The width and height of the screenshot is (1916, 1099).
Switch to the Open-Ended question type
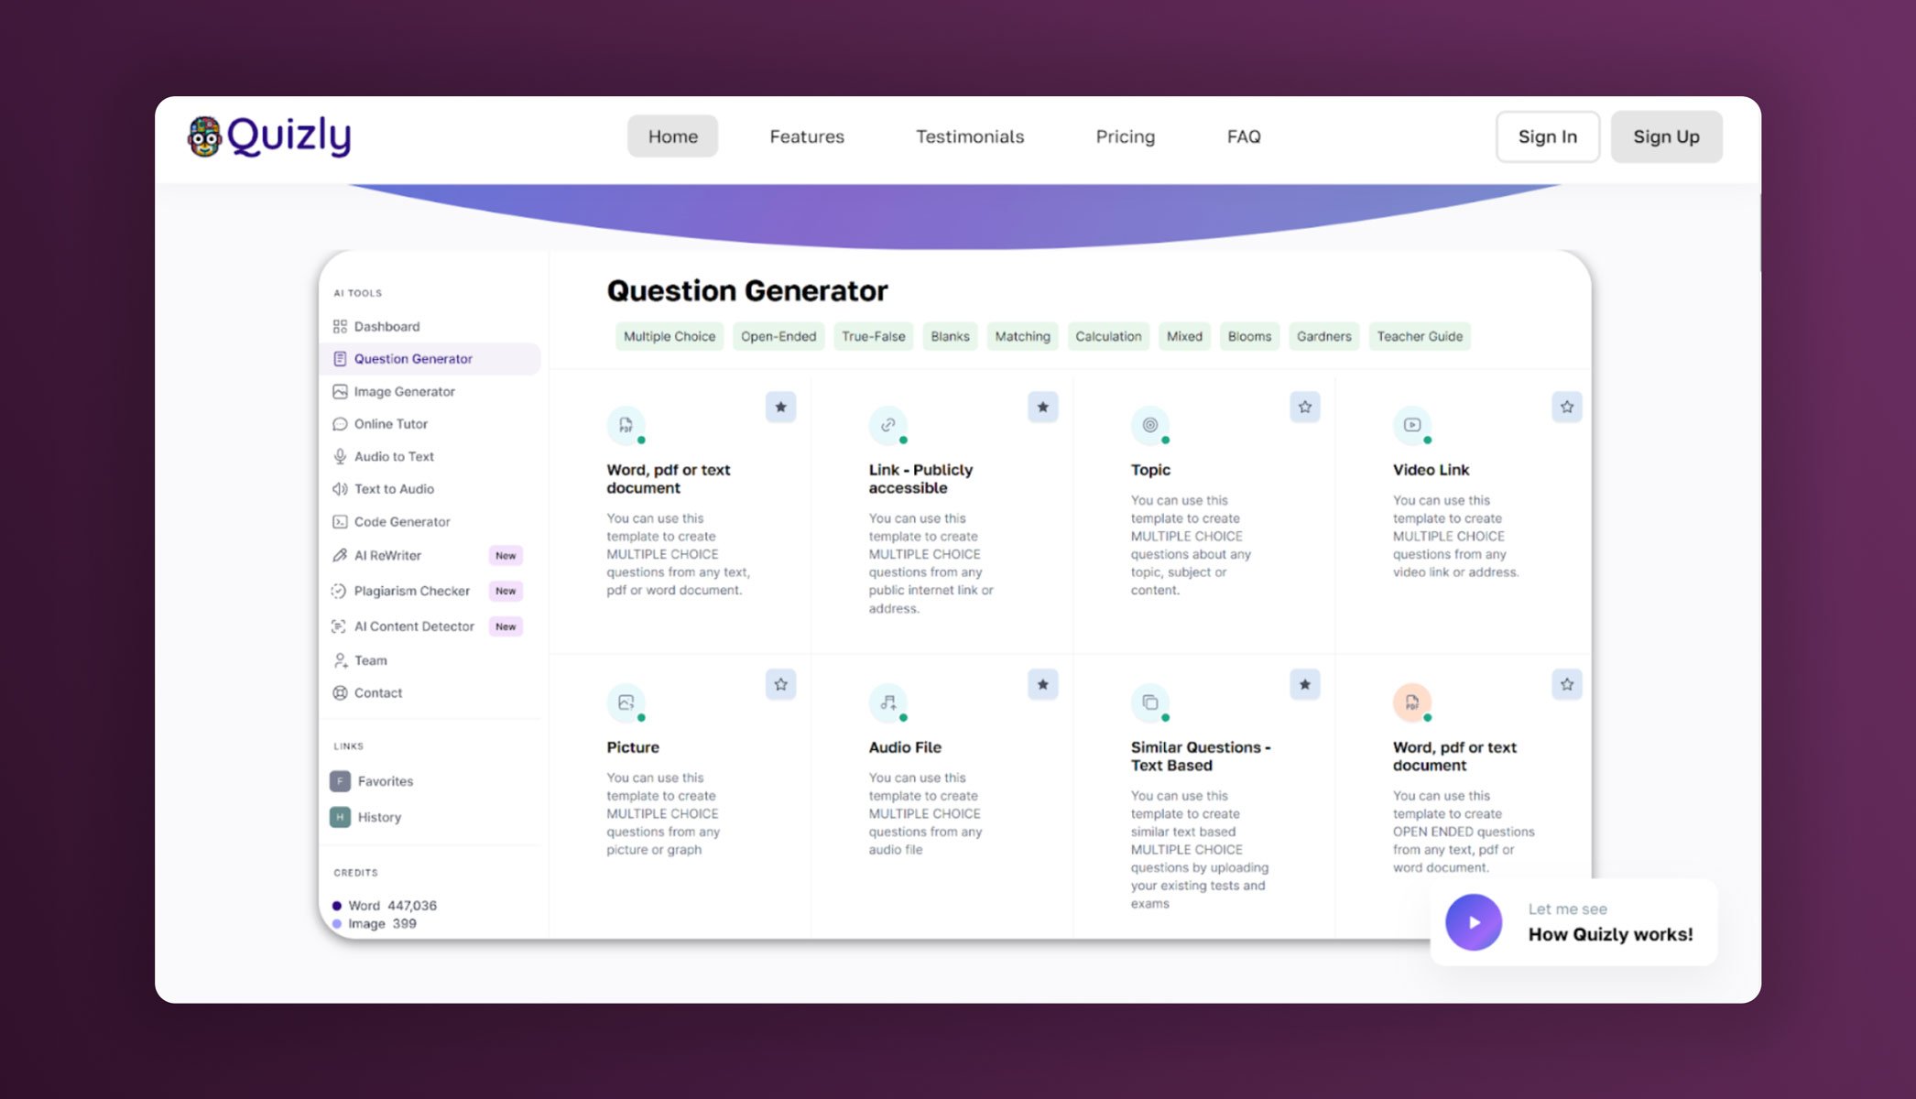(778, 336)
